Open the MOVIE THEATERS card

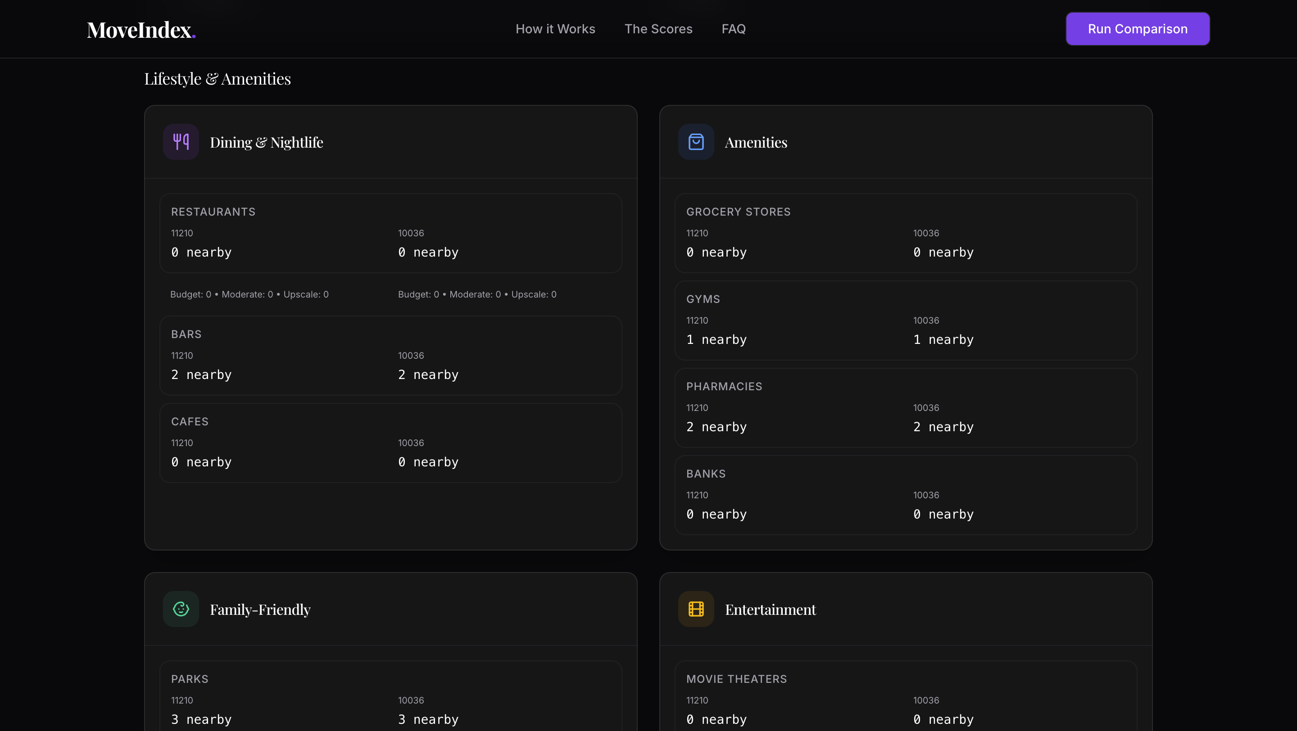pos(906,700)
